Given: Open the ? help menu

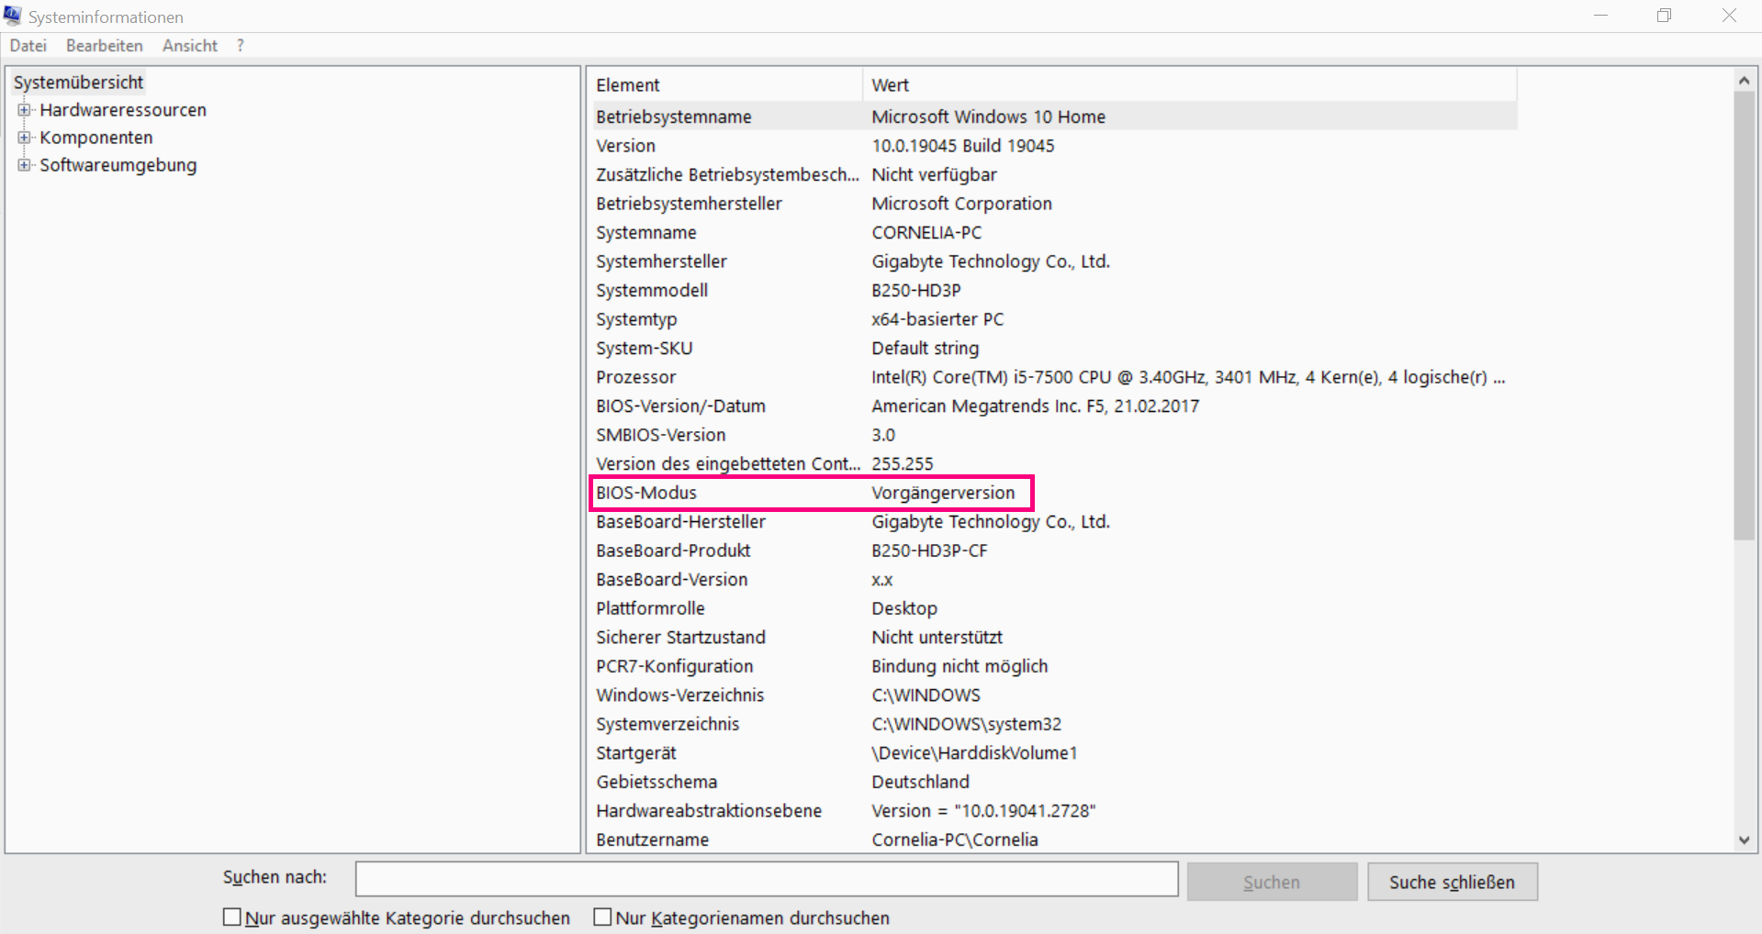Looking at the screenshot, I should click(241, 46).
